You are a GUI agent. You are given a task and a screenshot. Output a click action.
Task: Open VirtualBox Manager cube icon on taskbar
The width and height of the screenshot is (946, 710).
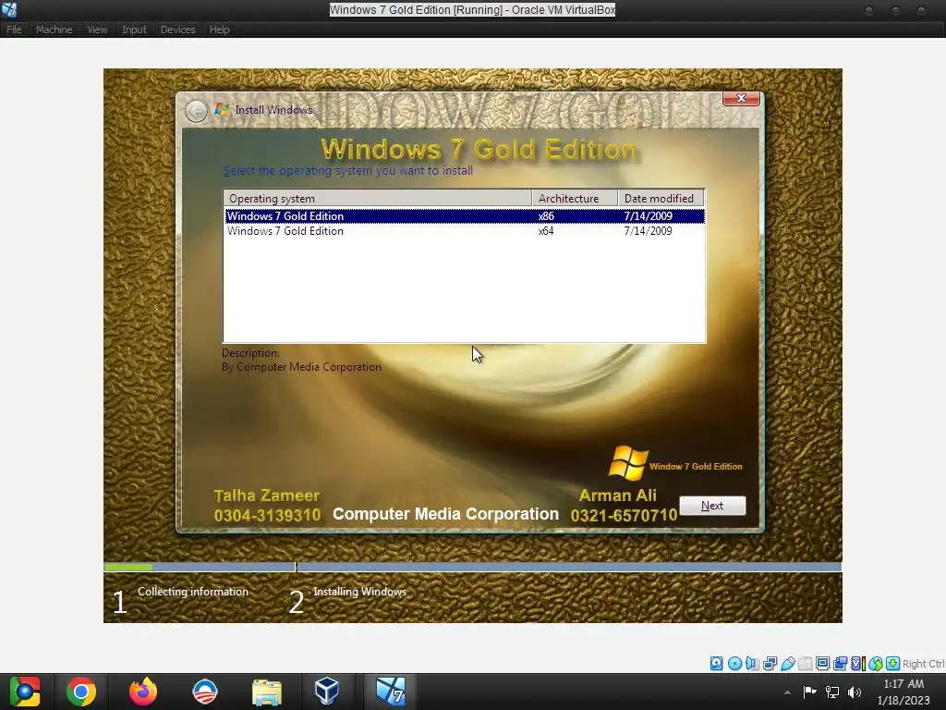coord(327,692)
